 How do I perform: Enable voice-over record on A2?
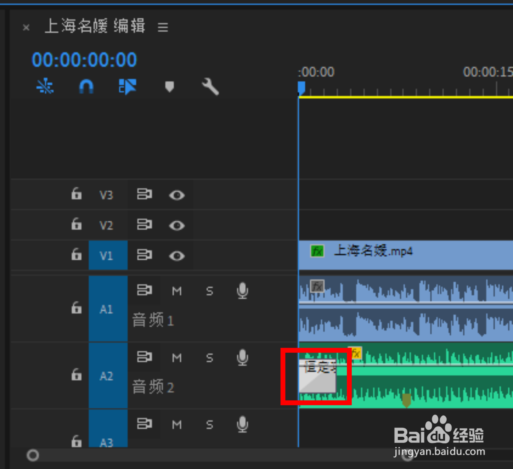(242, 358)
